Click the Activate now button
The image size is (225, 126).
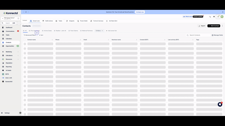click(x=140, y=12)
